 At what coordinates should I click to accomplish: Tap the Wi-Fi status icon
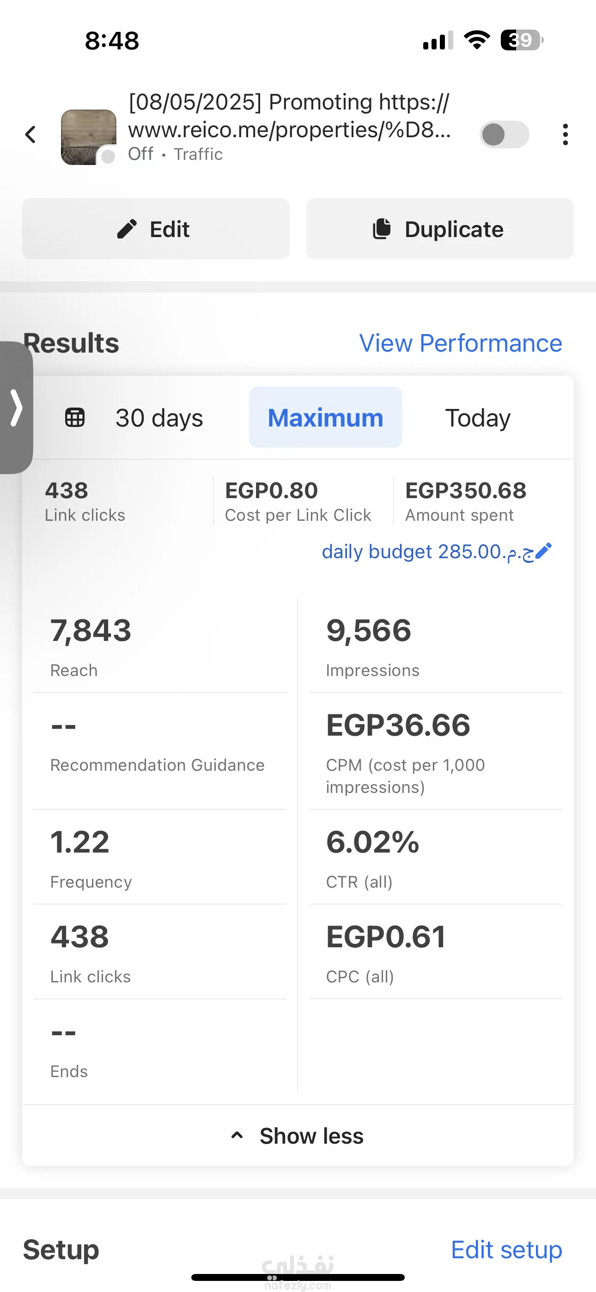click(477, 40)
